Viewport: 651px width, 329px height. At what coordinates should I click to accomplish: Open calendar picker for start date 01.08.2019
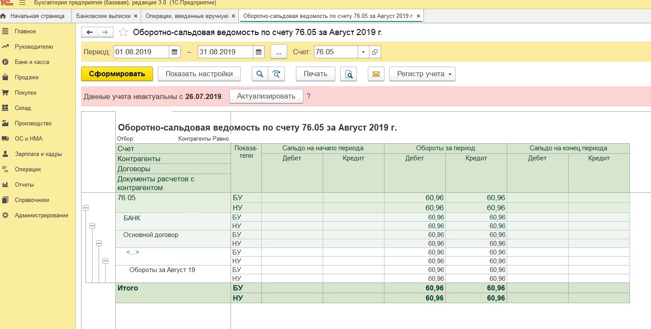pos(175,52)
